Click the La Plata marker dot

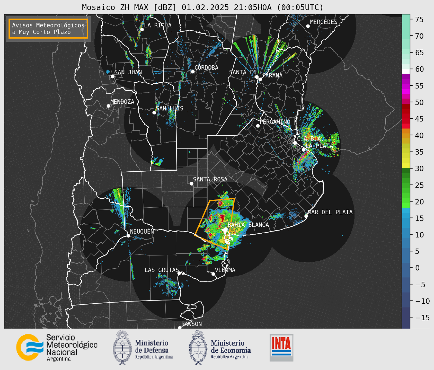tap(304, 150)
